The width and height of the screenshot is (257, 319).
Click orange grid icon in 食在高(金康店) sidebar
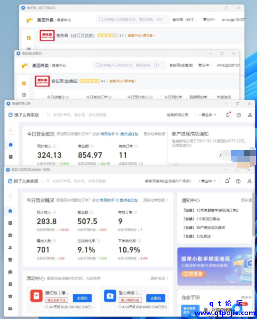[24, 84]
